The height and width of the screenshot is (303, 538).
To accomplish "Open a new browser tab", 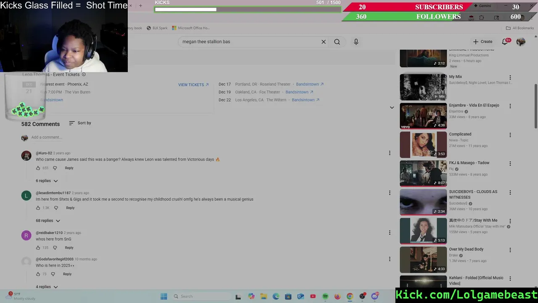I will (140, 6).
